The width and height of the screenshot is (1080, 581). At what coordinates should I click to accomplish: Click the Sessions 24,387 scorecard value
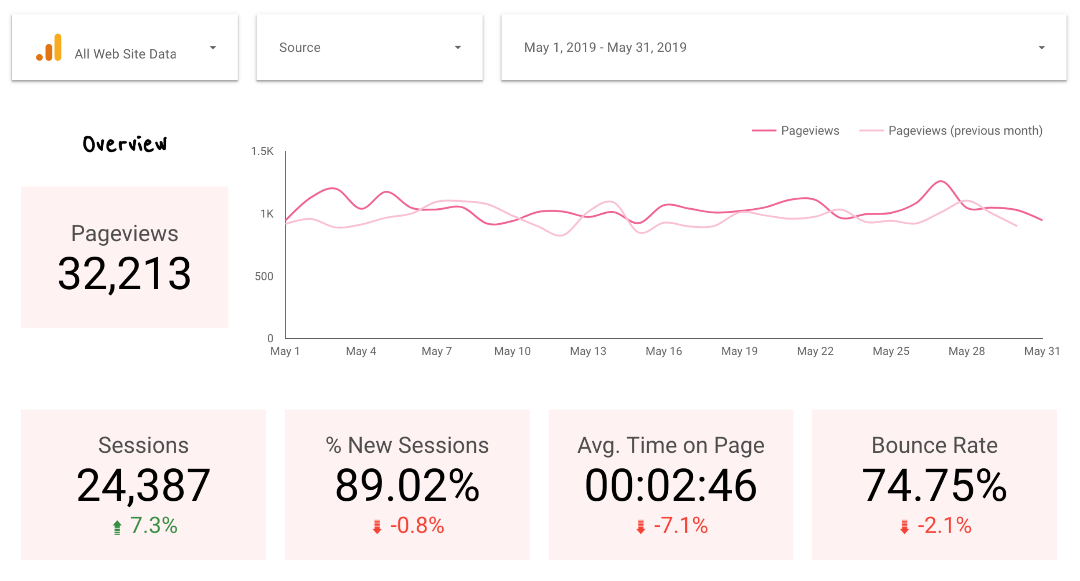tap(143, 485)
